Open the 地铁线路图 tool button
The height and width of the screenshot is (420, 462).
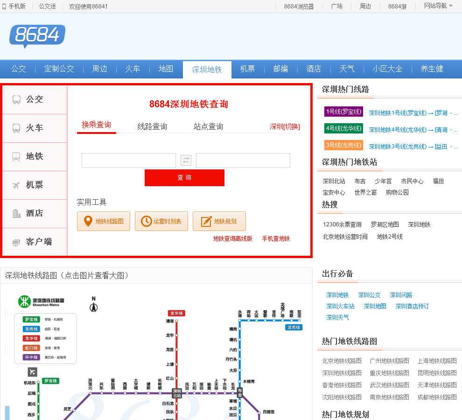(104, 221)
